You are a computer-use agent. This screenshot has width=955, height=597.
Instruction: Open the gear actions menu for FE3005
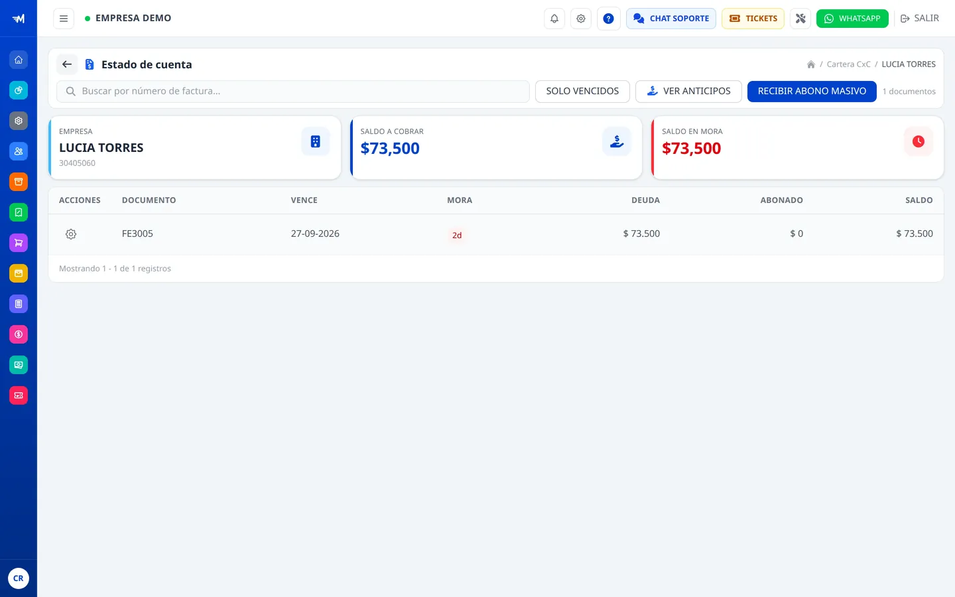tap(71, 234)
